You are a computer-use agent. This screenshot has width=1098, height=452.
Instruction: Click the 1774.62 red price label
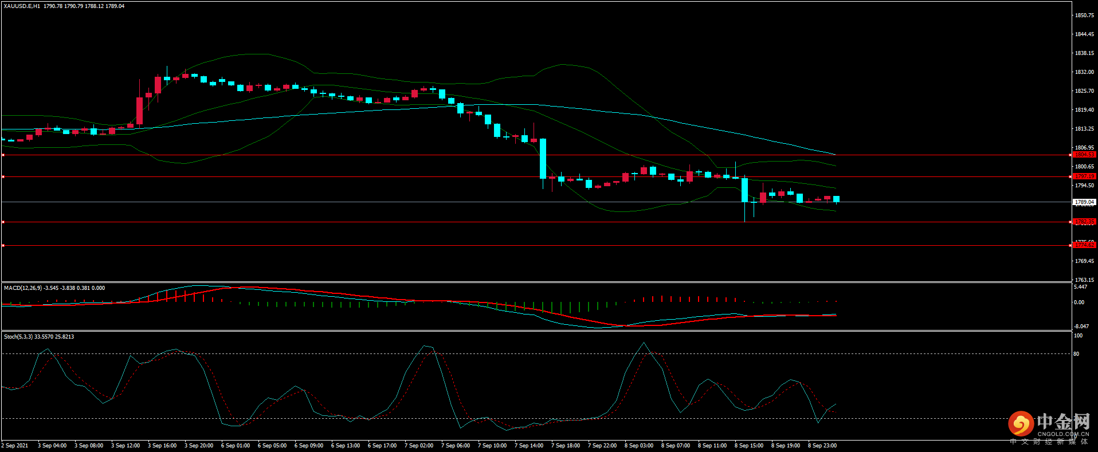coord(1084,245)
